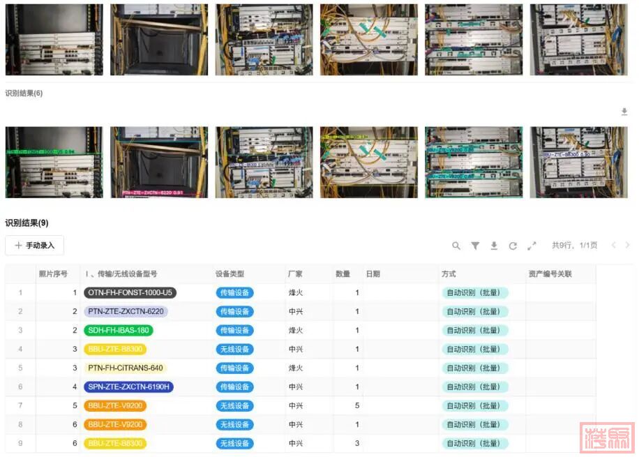Image resolution: width=639 pixels, height=457 pixels.
Task: Click the 数量 column header
Action: [343, 274]
